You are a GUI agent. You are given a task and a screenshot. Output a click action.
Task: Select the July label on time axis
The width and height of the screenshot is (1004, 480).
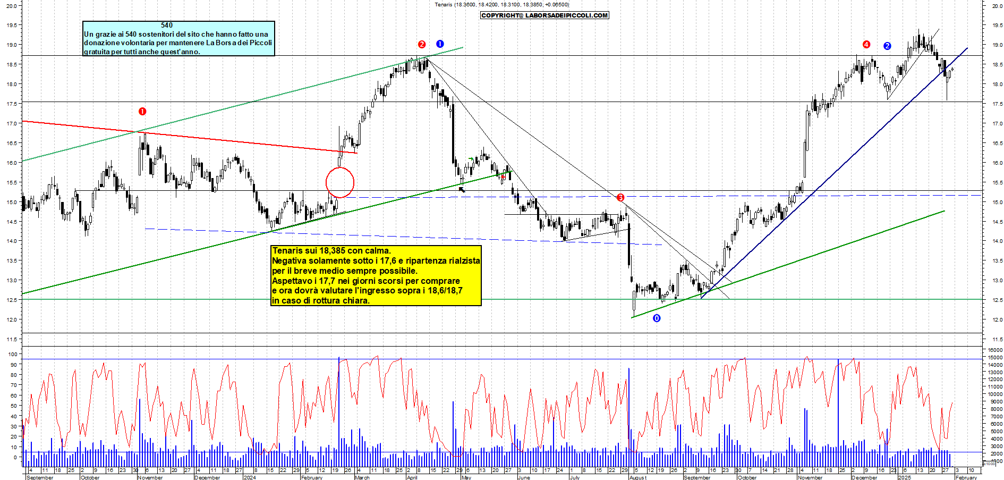click(x=575, y=477)
